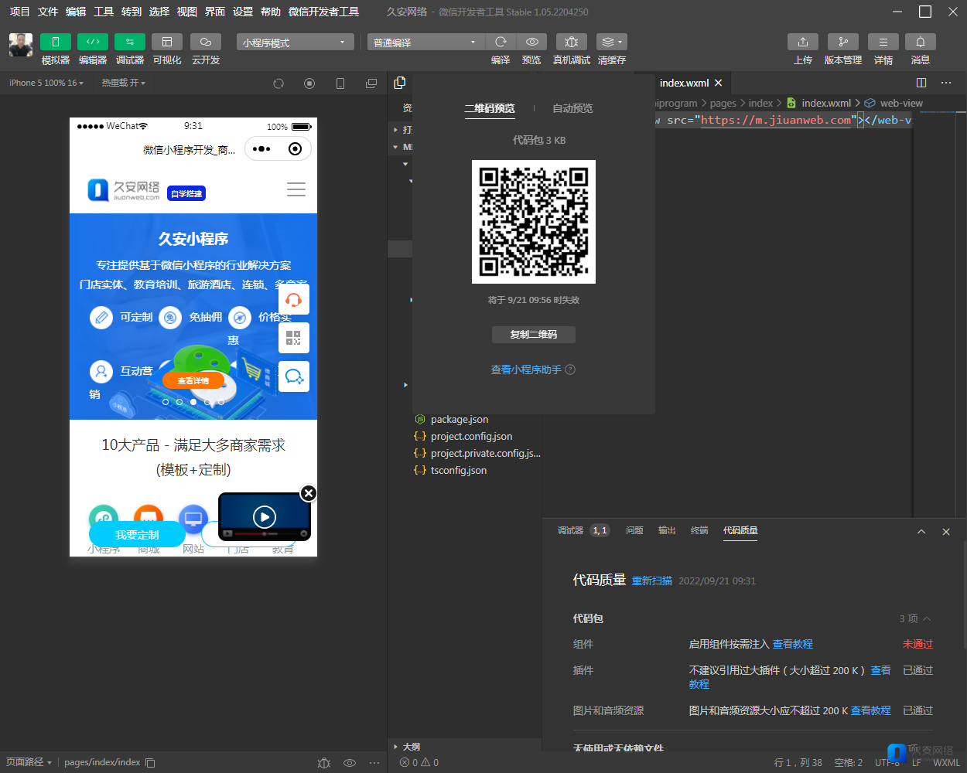967x773 pixels.
Task: Expand the outline (大纲) section
Action: click(x=411, y=747)
